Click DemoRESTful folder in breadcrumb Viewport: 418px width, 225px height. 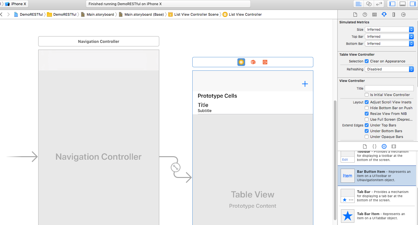[x=62, y=14]
